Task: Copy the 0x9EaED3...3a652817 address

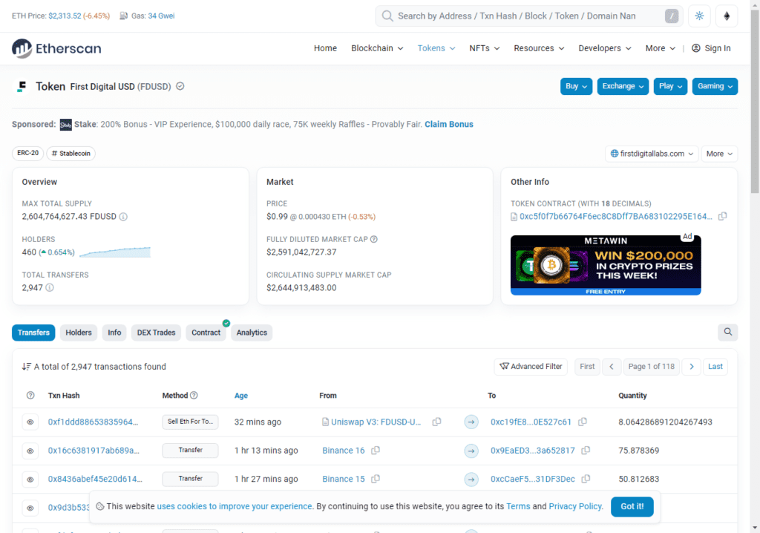Action: coord(586,451)
